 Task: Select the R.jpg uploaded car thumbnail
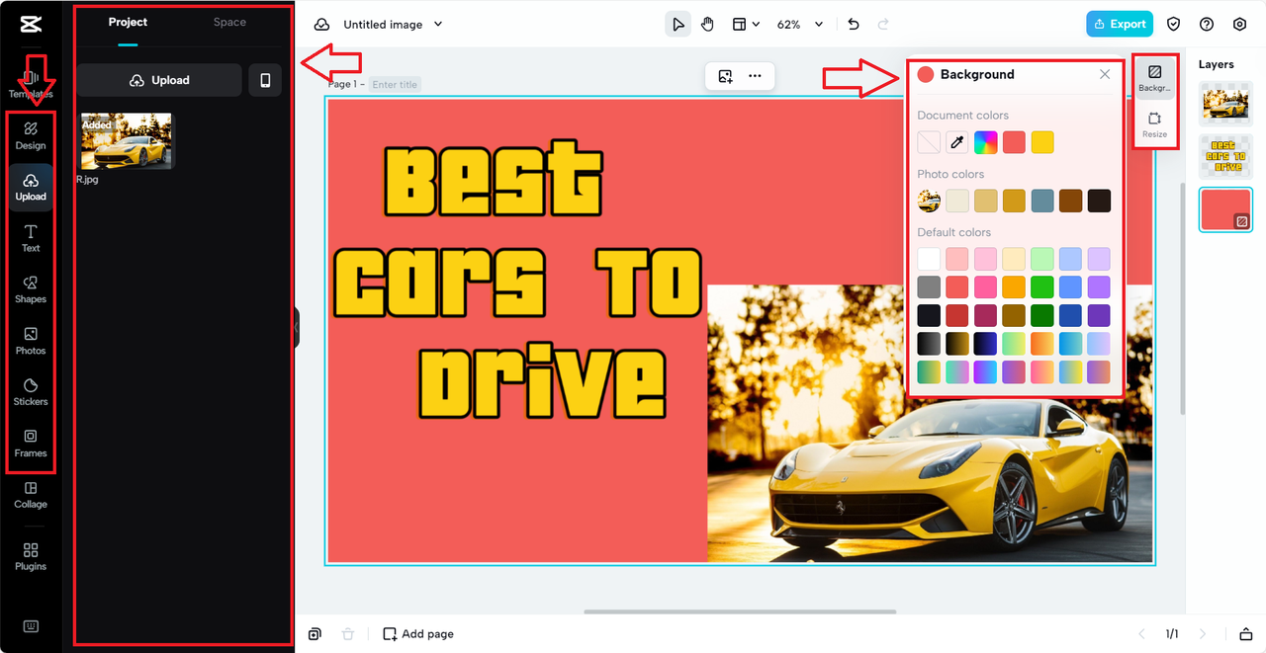pos(127,140)
